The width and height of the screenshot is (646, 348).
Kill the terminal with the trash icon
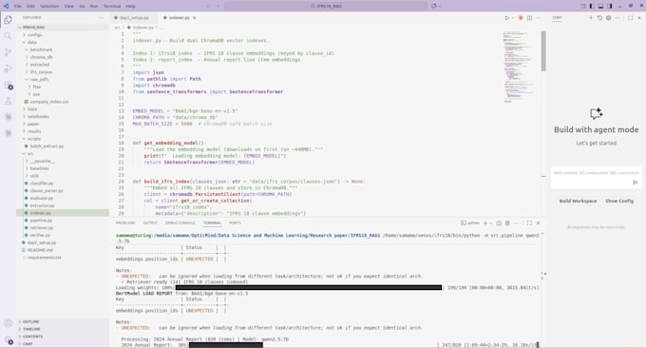click(x=507, y=223)
